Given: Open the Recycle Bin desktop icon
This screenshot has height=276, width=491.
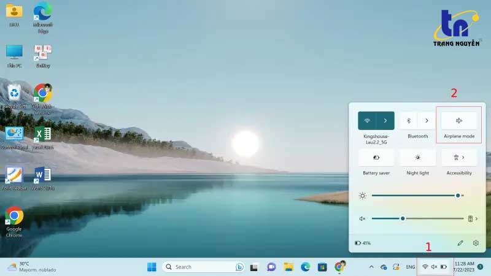Looking at the screenshot, I should click(x=14, y=94).
